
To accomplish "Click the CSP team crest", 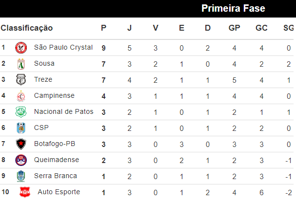I will pos(21,128).
